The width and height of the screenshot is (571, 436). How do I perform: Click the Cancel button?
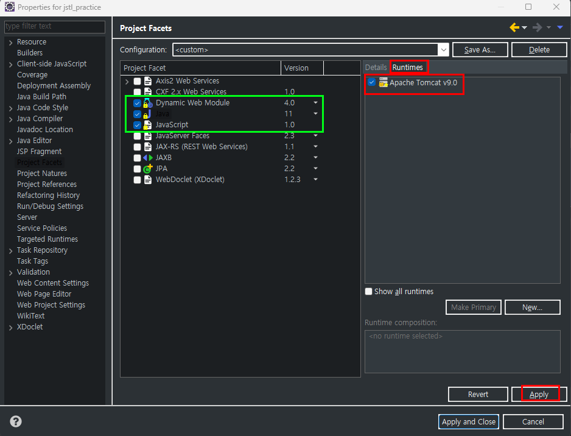click(533, 422)
